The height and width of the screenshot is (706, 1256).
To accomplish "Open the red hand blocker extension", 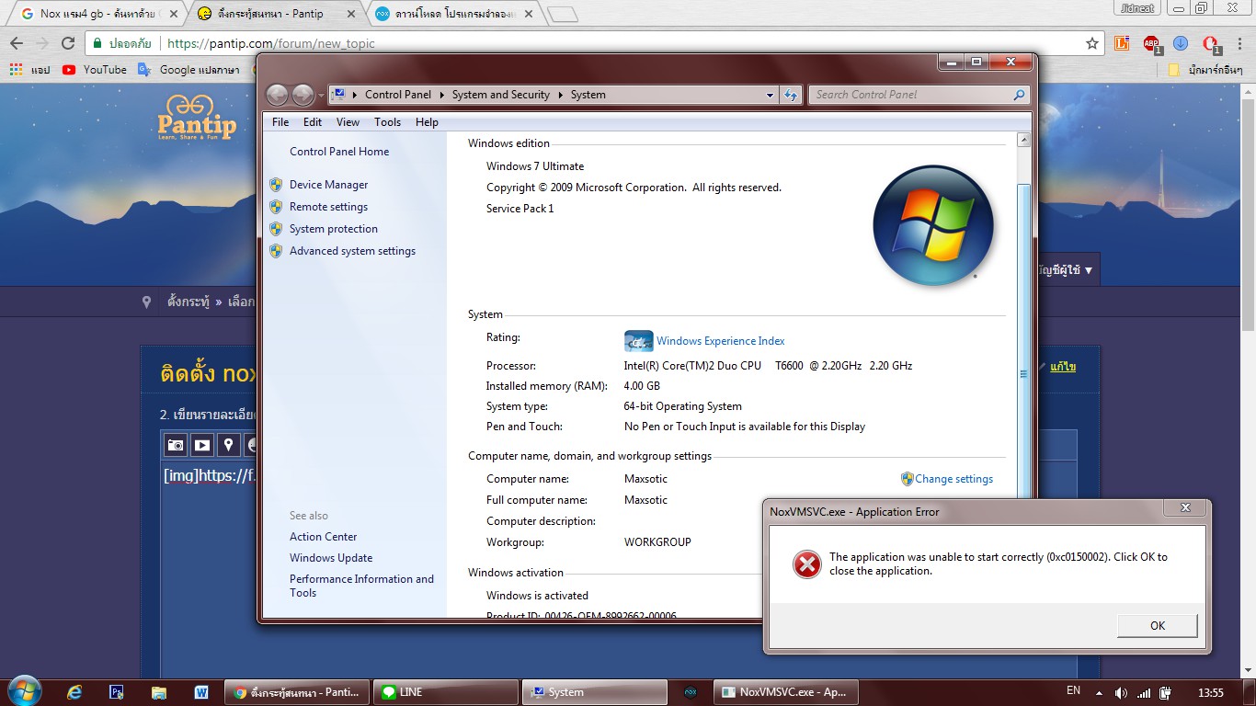I will click(x=1211, y=43).
